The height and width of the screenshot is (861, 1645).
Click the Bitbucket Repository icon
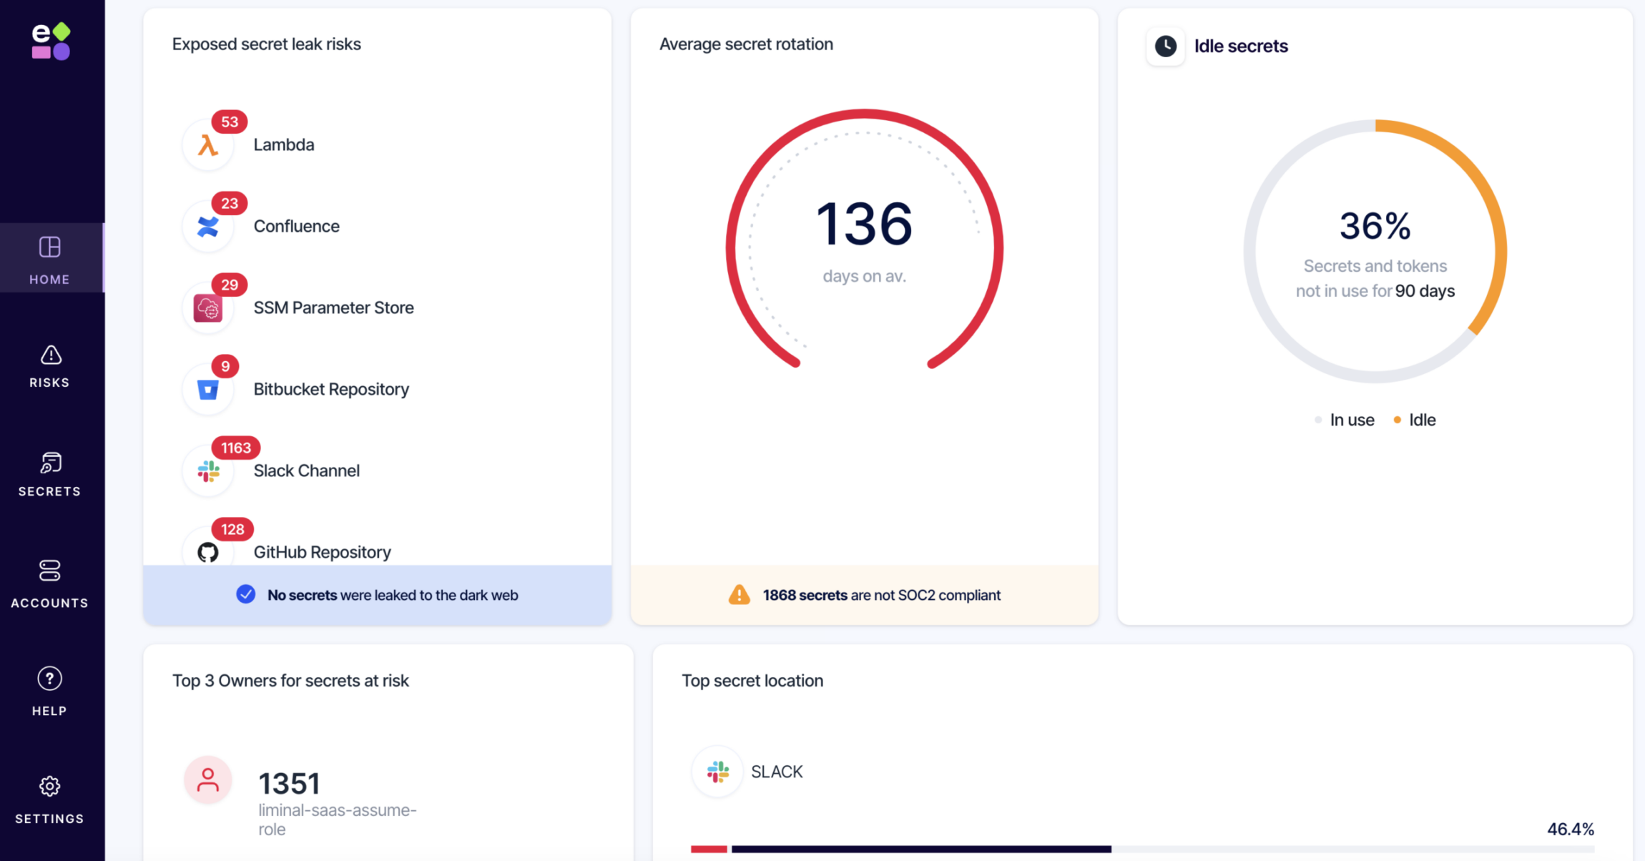(208, 389)
